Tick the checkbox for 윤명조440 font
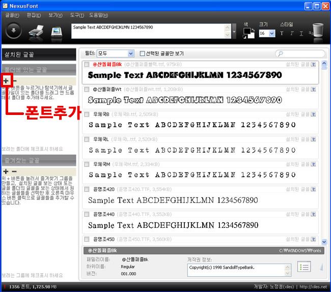Image resolution: width=331 pixels, height=292 pixels. point(87,214)
